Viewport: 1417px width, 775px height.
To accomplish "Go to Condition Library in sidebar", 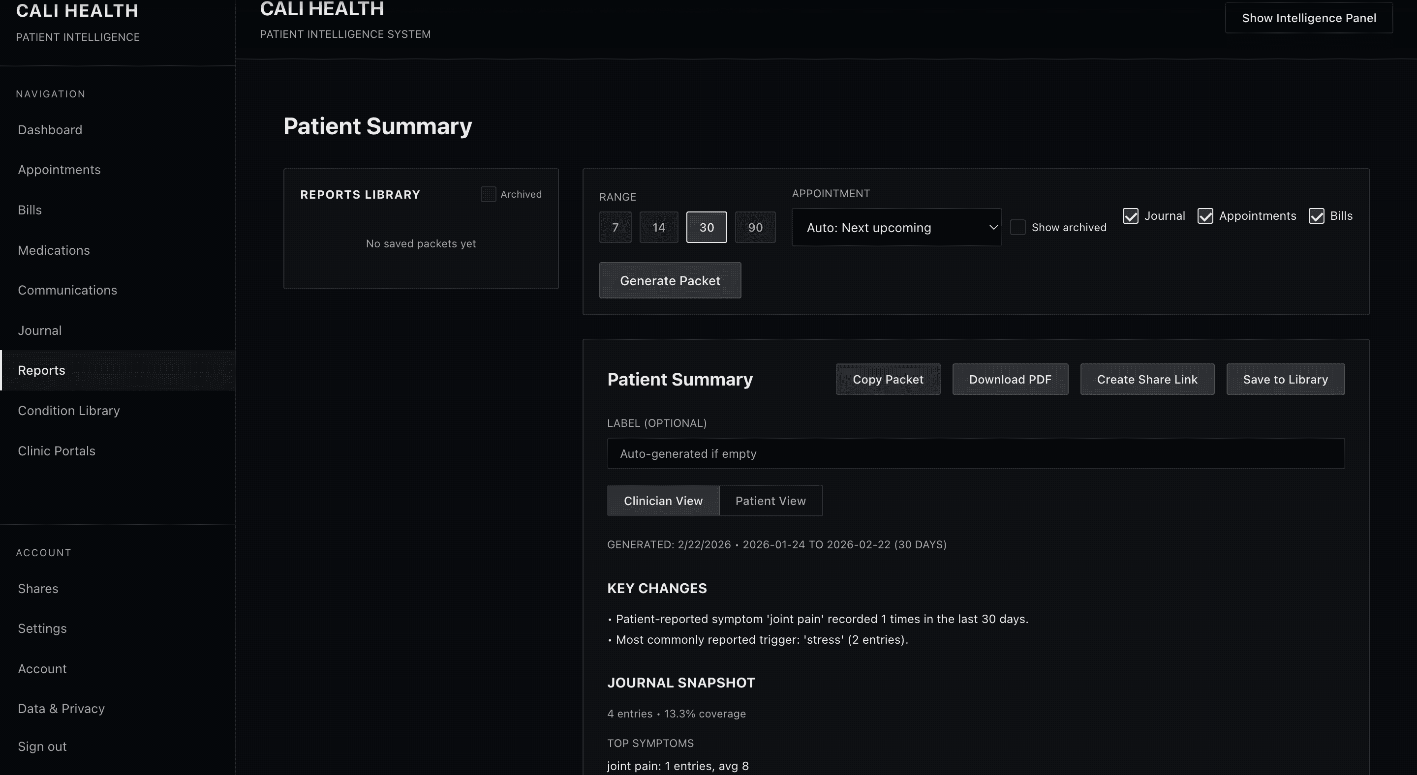I will [x=69, y=411].
